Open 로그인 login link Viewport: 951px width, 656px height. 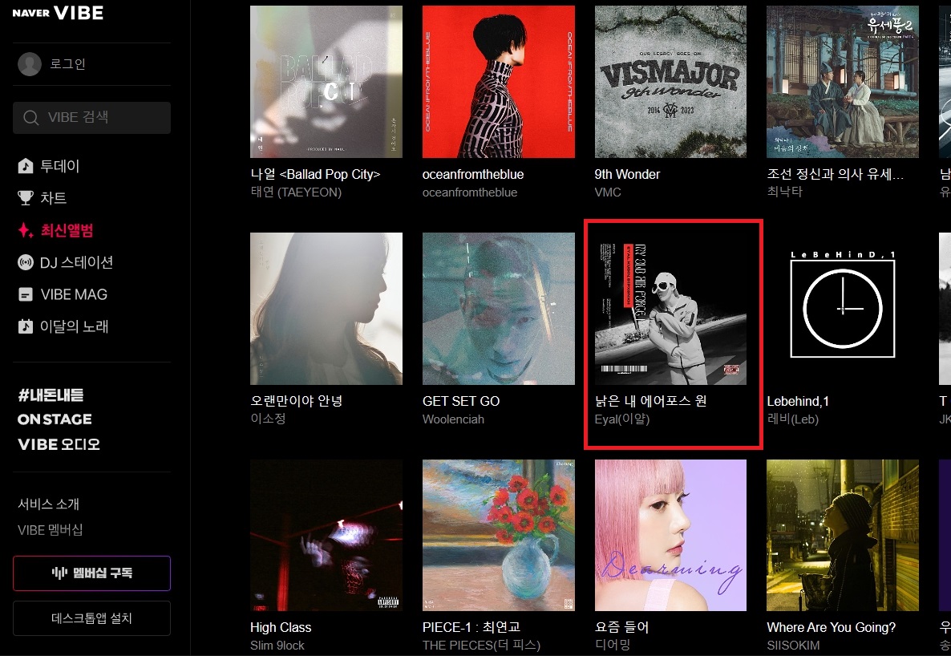click(67, 63)
